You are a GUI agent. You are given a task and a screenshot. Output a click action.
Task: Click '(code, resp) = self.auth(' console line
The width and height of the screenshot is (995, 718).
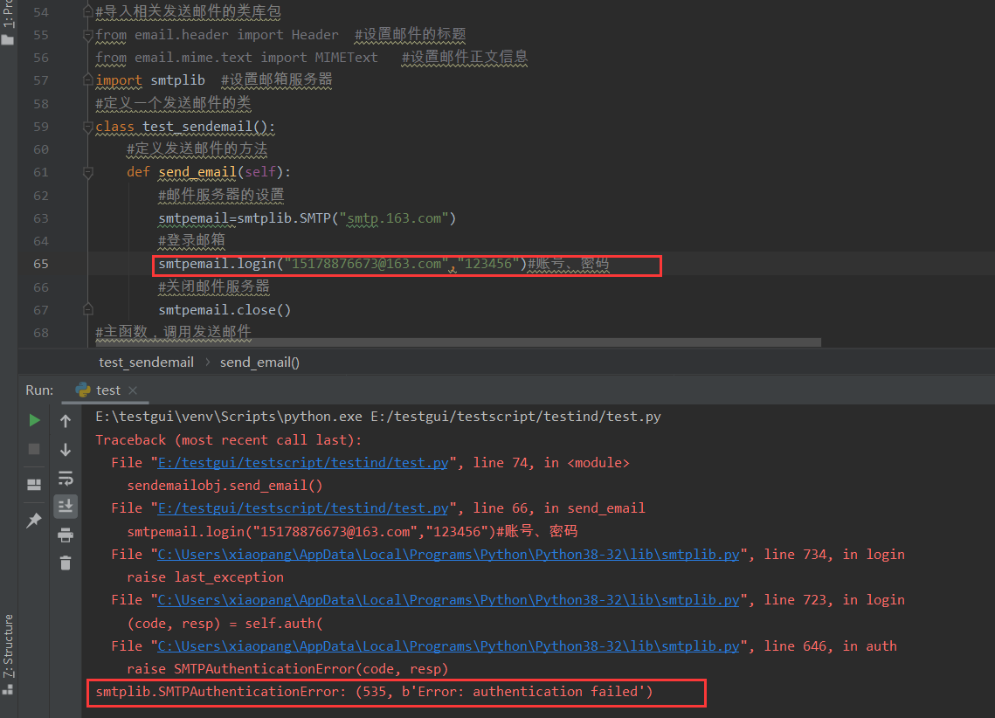(225, 624)
